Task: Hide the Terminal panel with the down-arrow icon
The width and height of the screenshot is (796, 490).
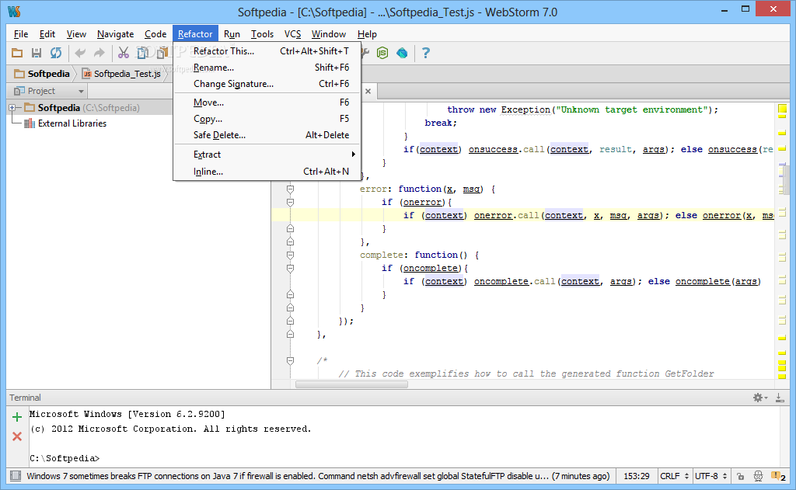Action: pos(779,398)
